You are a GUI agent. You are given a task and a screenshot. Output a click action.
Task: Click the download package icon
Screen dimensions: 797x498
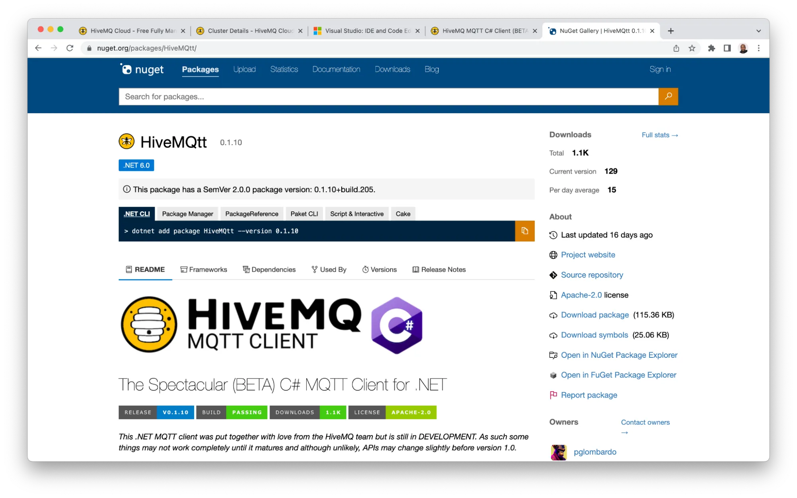click(x=552, y=315)
